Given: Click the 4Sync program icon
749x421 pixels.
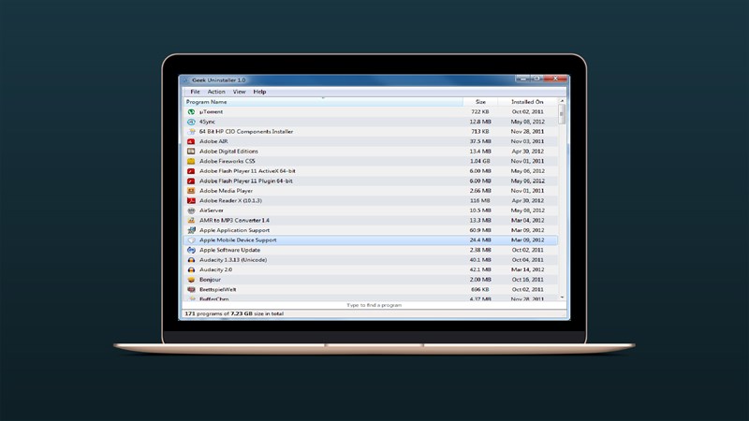Looking at the screenshot, I should [x=191, y=122].
